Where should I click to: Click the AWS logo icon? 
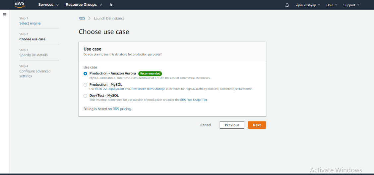pyautogui.click(x=20, y=5)
